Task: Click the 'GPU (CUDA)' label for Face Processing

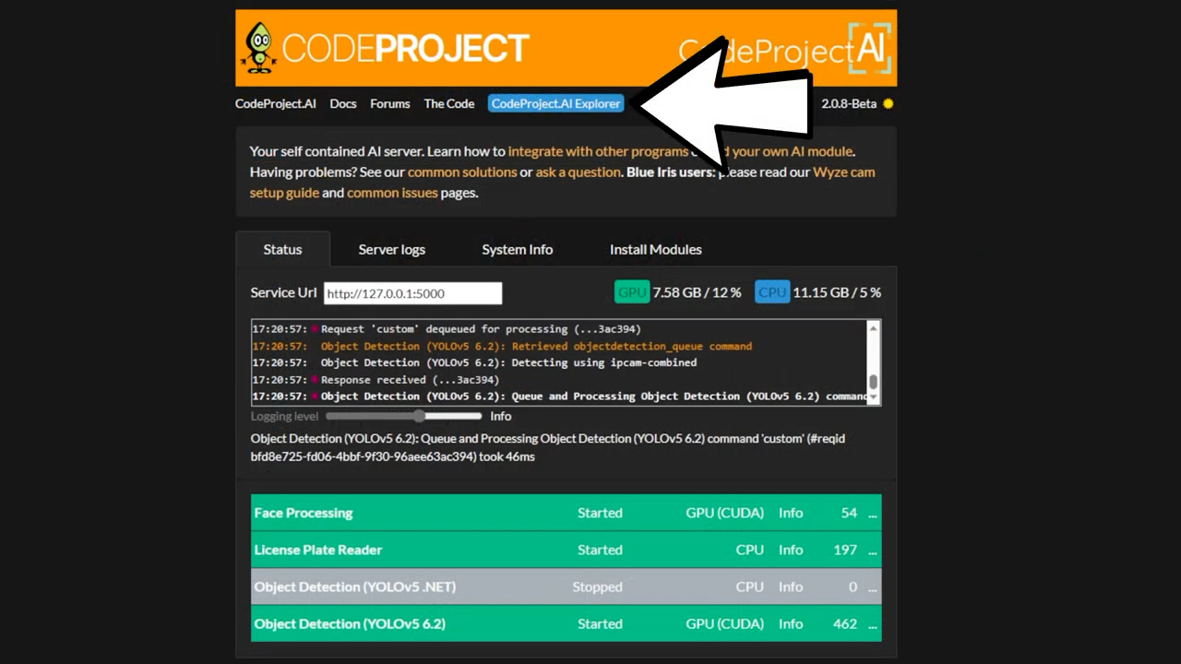Action: pos(724,513)
